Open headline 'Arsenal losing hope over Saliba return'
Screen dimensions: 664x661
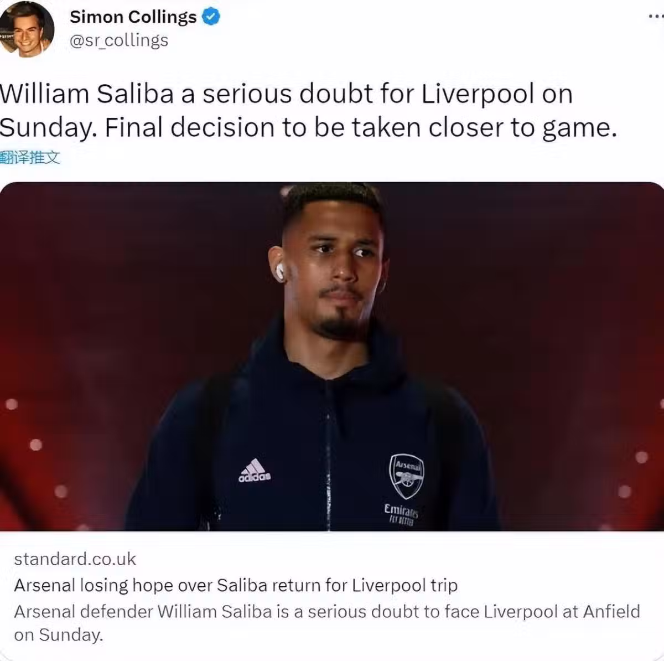(x=236, y=585)
